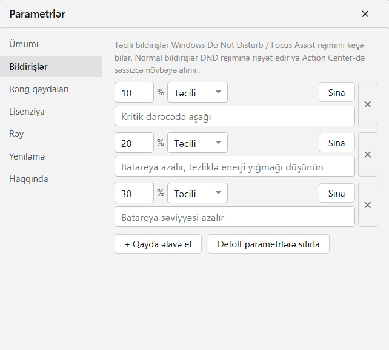The width and height of the screenshot is (389, 350).
Task: Click '+ Qayda əlavə et' button
Action: (158, 244)
